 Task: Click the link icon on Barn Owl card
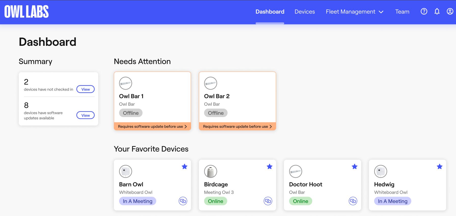click(x=183, y=201)
